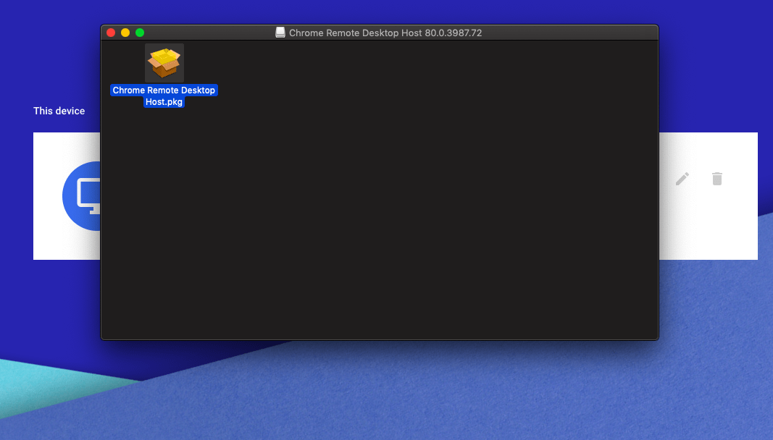
Task: Select the Chrome Remote Desktop Host.pkg package icon
Action: coord(164,63)
